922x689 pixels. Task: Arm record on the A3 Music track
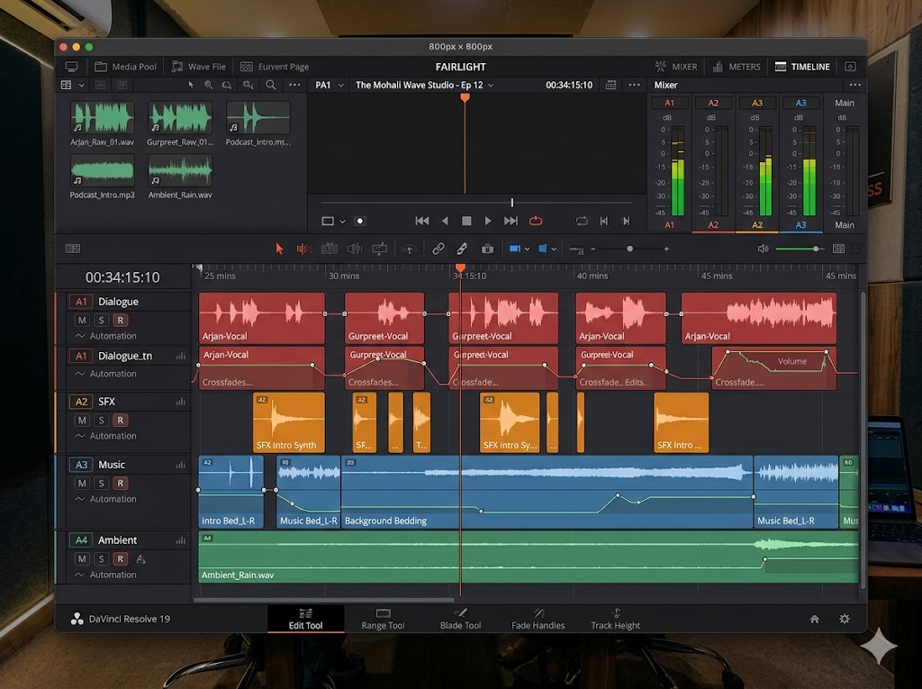pyautogui.click(x=120, y=483)
